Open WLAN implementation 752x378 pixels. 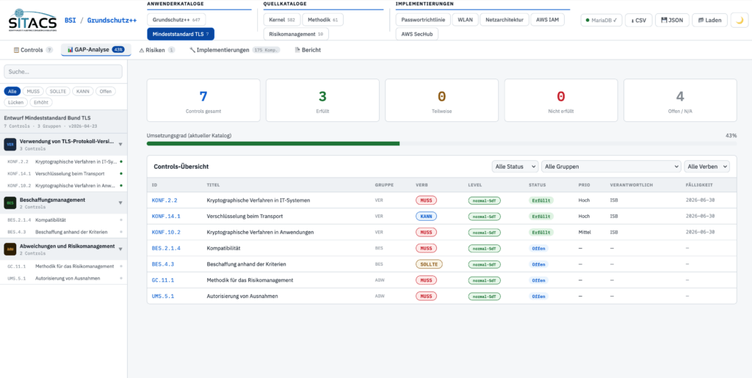tap(465, 20)
